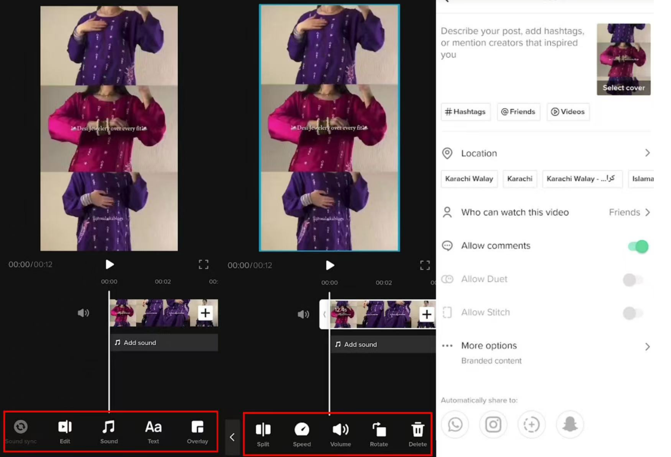The height and width of the screenshot is (457, 671).
Task: Enable Allow Duet
Action: 634,279
